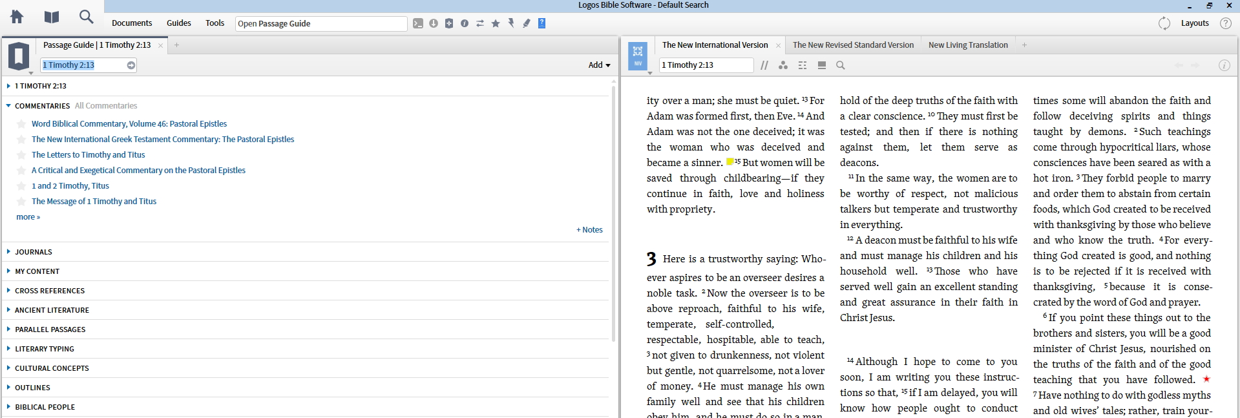Screen dimensions: 1240x418
Task: Open The Message of 1 Timothy and Titus
Action: tap(94, 202)
